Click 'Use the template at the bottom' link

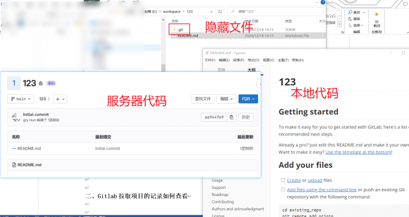click(358, 152)
